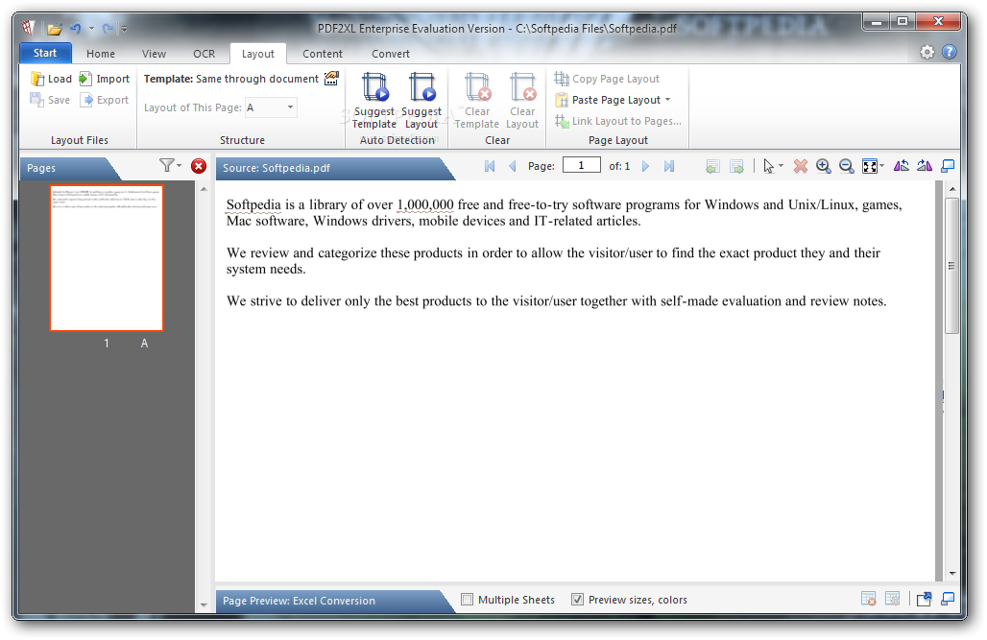Screen dimensions: 987x640
Task: Click the source pane window layout icon
Action: (x=948, y=166)
